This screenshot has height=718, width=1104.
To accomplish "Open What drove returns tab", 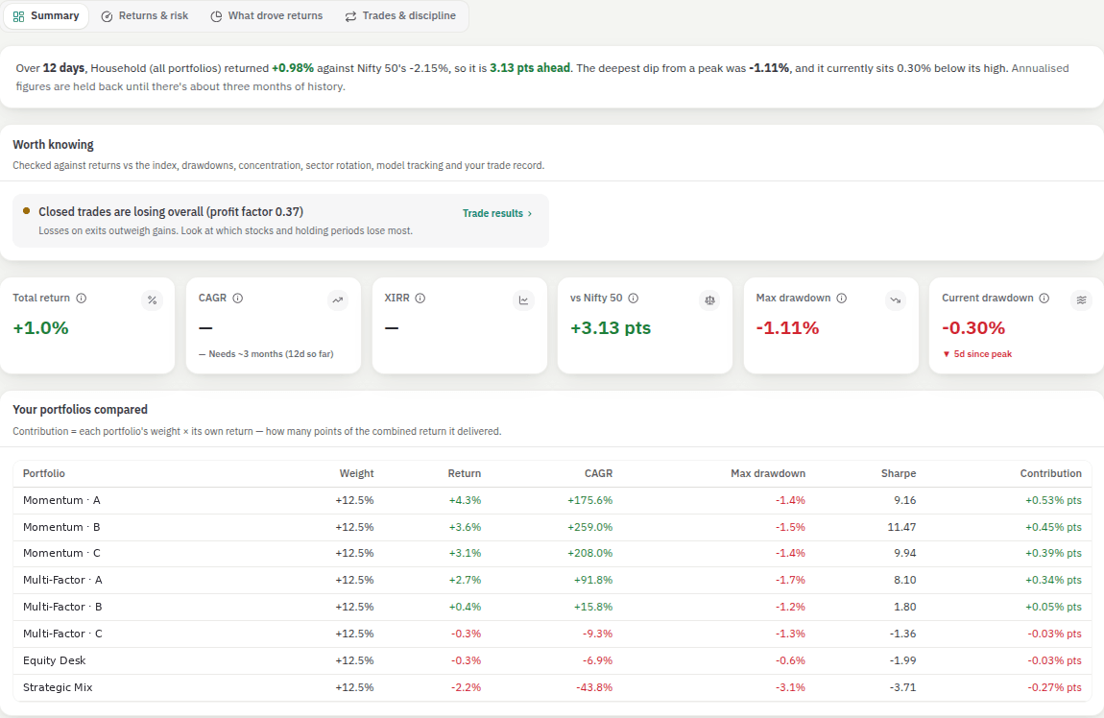I will pos(267,15).
